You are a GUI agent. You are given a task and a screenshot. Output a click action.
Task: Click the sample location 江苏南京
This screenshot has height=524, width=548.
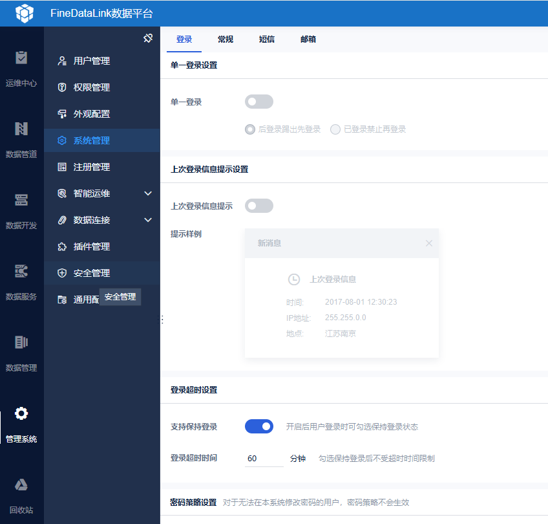click(x=341, y=334)
